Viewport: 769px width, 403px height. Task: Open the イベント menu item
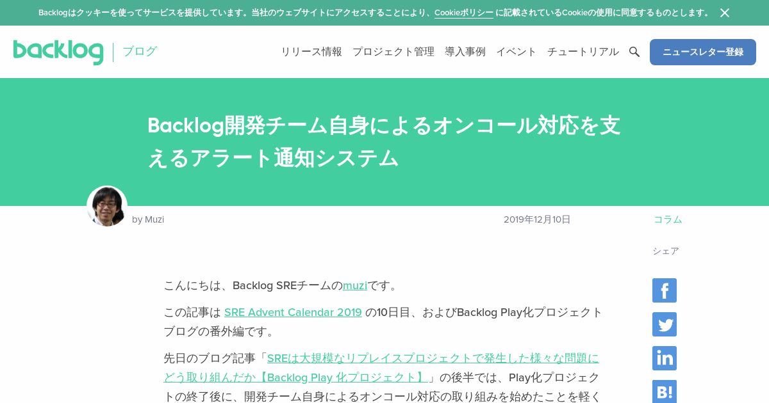pos(517,52)
